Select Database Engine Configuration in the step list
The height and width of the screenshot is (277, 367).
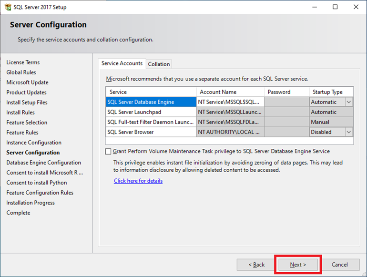tap(43, 163)
